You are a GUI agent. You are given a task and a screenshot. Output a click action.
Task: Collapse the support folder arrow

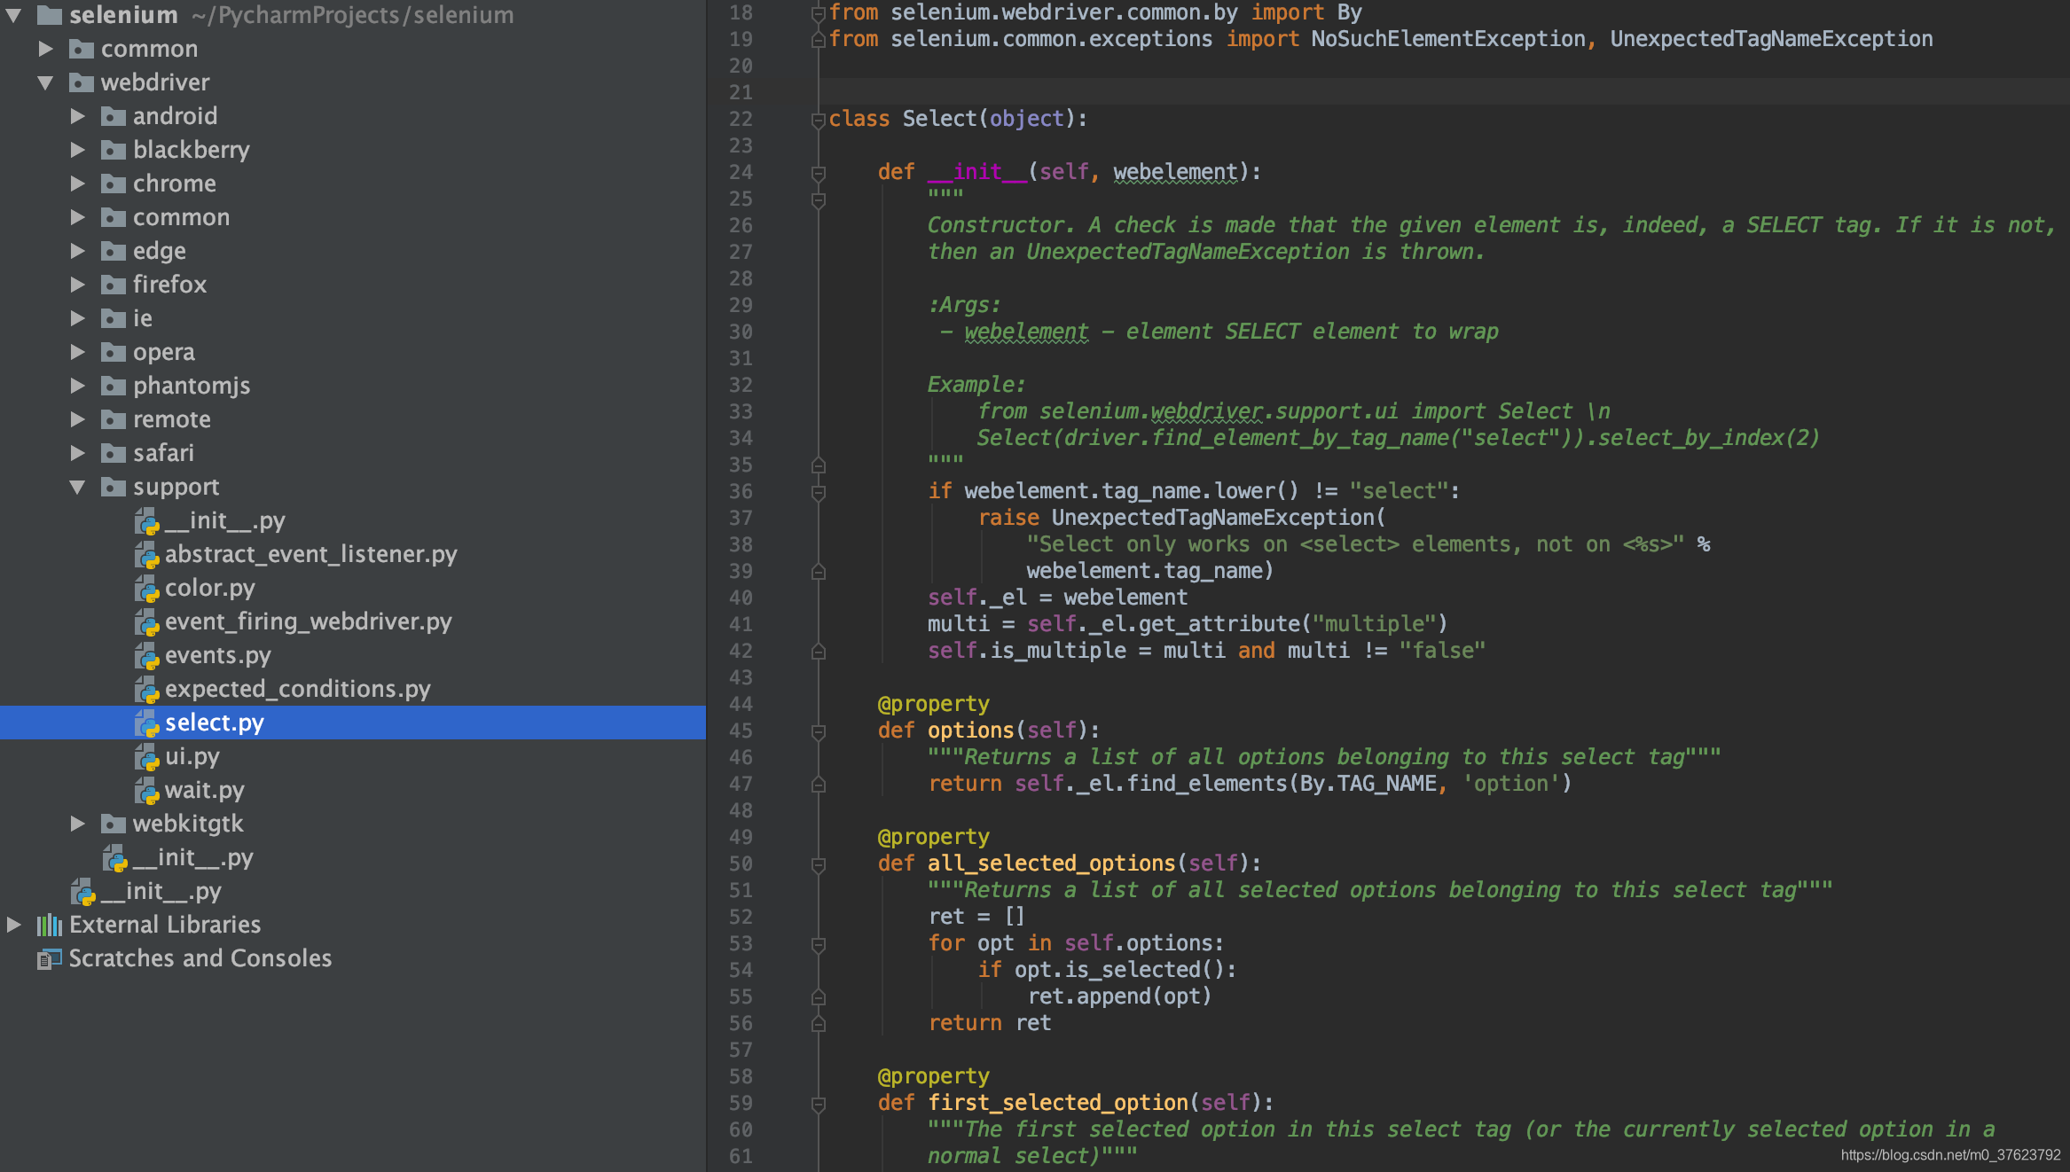click(x=78, y=487)
